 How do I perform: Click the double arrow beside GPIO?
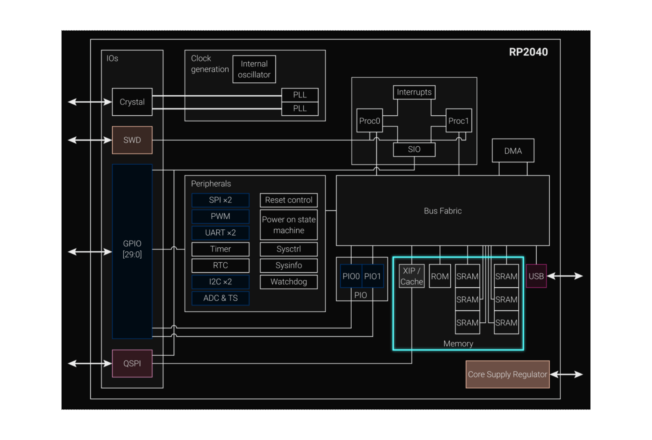click(90, 252)
